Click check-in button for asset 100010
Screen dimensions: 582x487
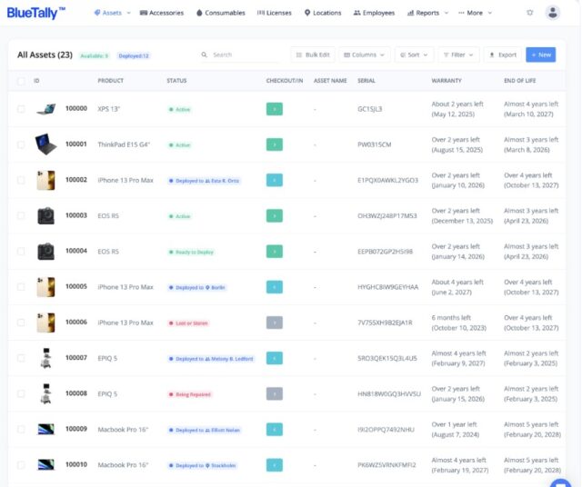click(275, 465)
